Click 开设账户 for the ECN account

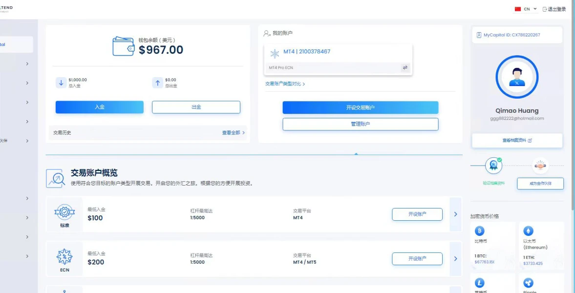[x=417, y=258]
